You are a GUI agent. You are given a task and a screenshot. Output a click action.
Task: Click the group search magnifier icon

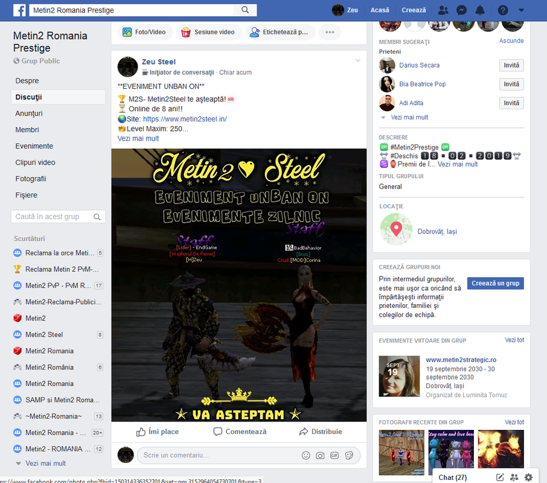point(97,217)
